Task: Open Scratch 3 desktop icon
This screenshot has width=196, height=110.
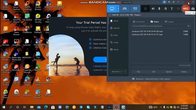Action: [6, 30]
